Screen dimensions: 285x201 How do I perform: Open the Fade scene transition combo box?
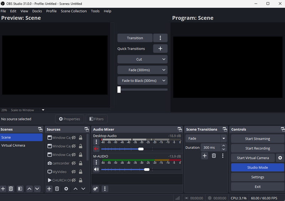pos(206,138)
